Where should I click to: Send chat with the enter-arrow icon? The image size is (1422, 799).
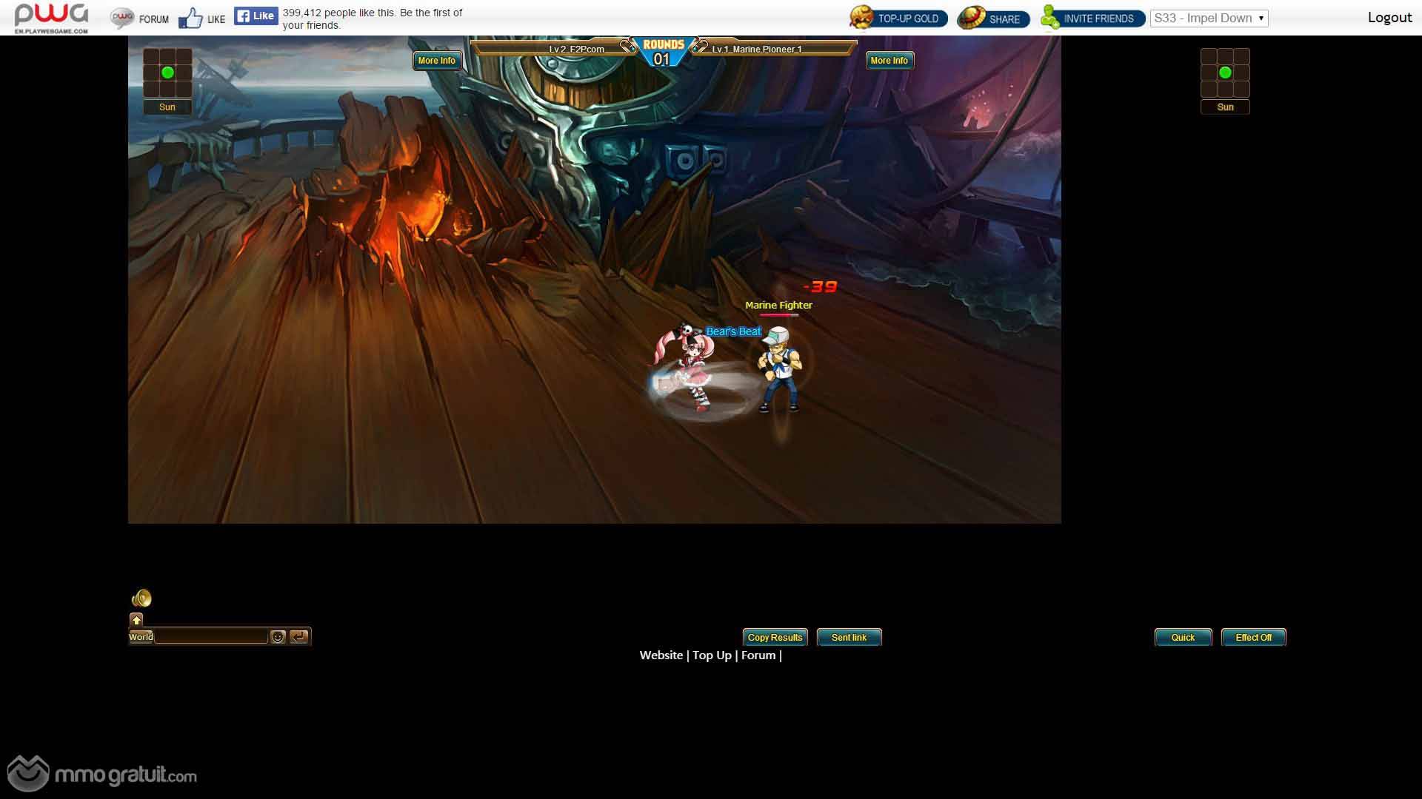click(298, 637)
